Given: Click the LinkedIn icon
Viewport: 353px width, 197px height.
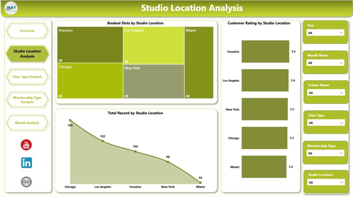Looking at the screenshot, I should pos(26,163).
